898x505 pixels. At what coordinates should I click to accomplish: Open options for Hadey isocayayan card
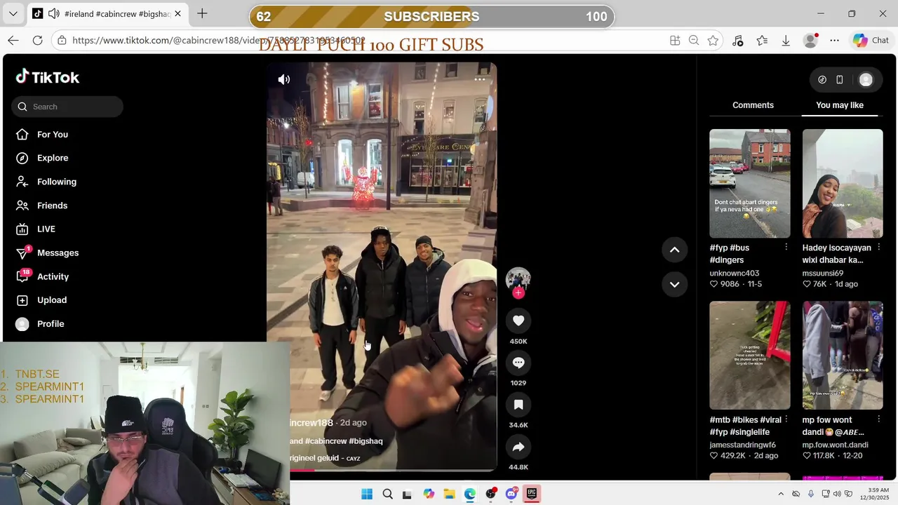[x=878, y=248]
